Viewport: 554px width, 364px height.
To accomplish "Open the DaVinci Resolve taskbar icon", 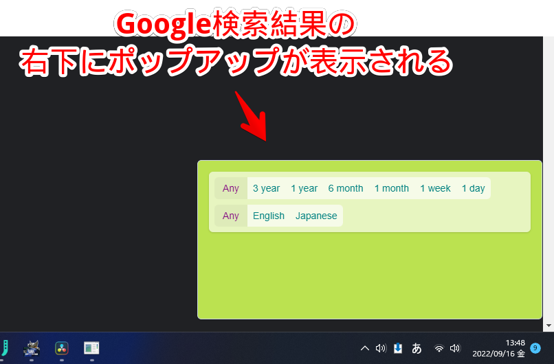I will coord(62,348).
